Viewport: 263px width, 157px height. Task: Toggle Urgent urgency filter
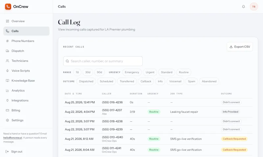pyautogui.click(x=150, y=72)
